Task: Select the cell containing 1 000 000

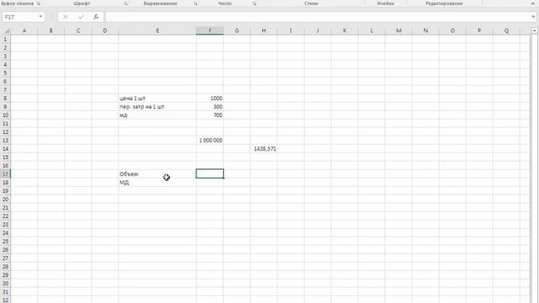Action: click(210, 141)
